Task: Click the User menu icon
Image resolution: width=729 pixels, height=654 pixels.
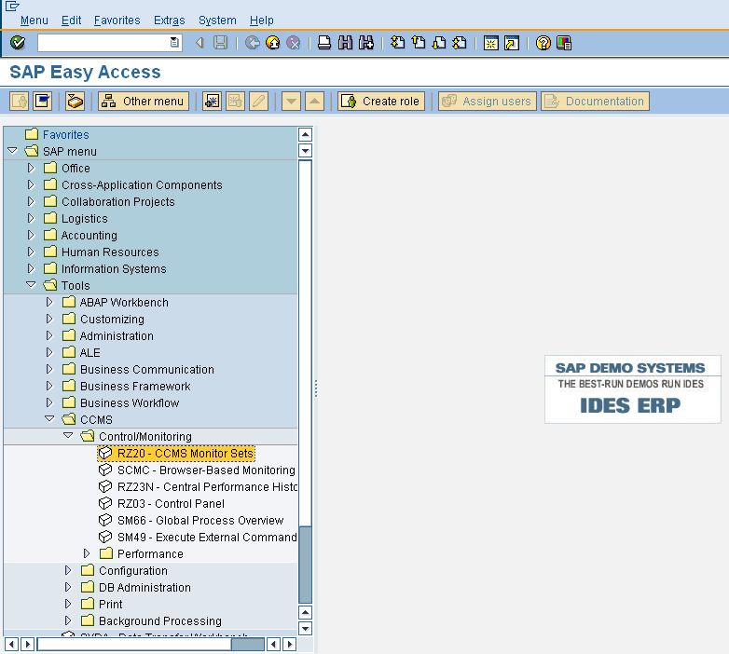Action: pyautogui.click(x=19, y=101)
